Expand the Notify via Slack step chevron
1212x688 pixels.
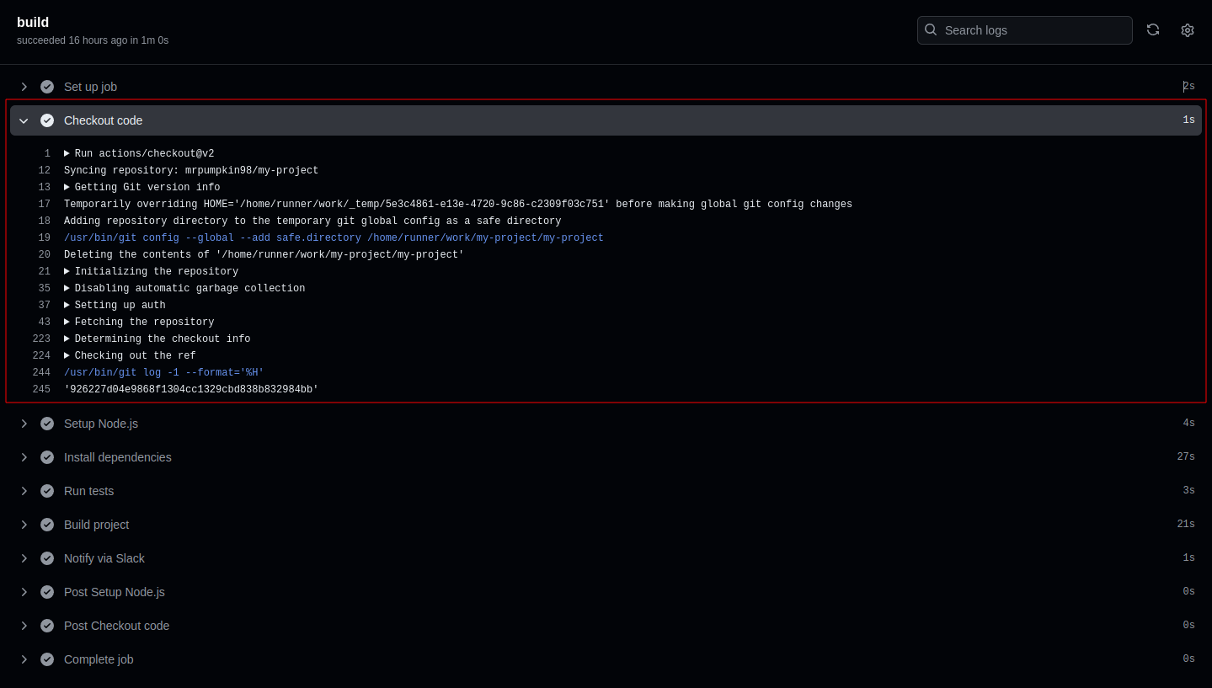pos(24,558)
